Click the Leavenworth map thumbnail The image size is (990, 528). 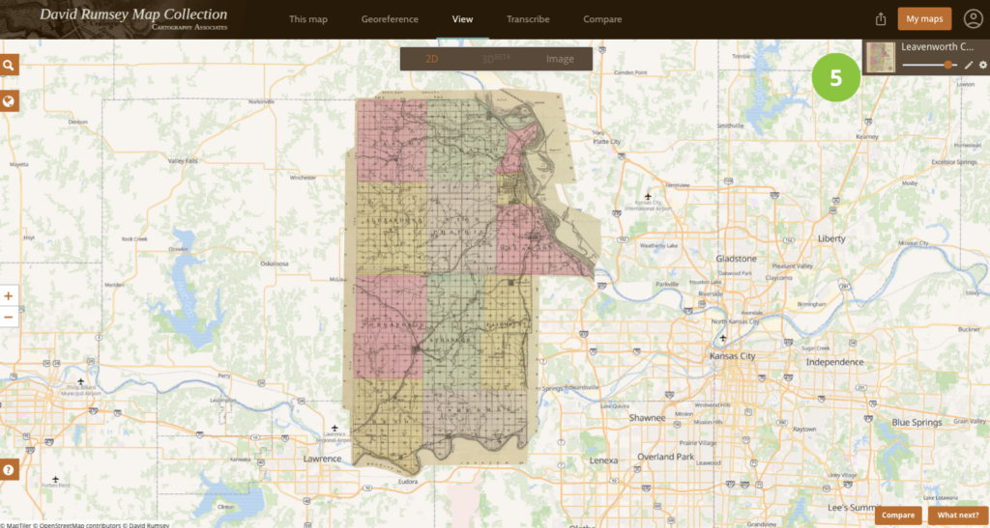coord(881,57)
